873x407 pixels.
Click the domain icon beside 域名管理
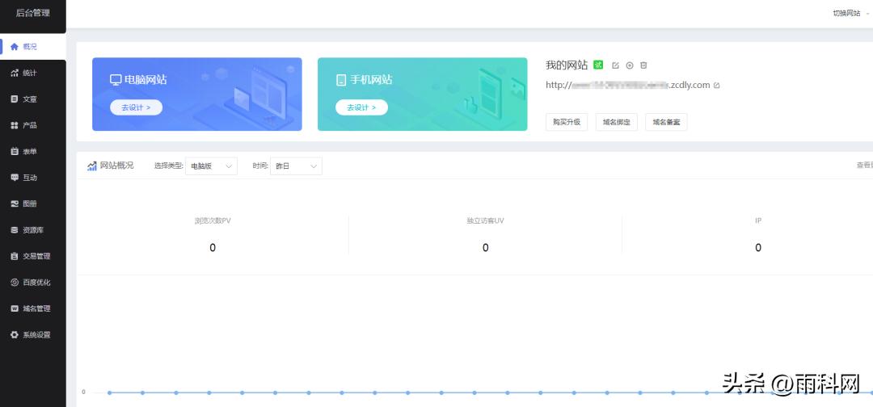(15, 308)
